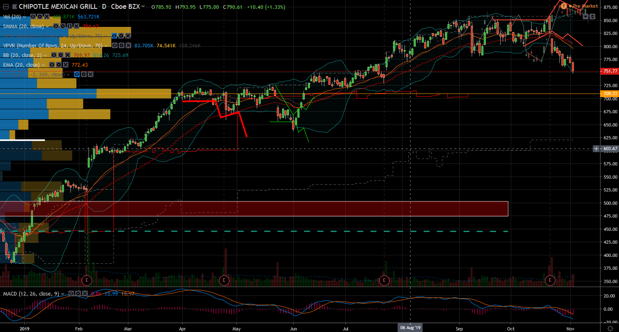Click the SMMA (20, close) indicator title
619x332 pixels.
click(23, 26)
